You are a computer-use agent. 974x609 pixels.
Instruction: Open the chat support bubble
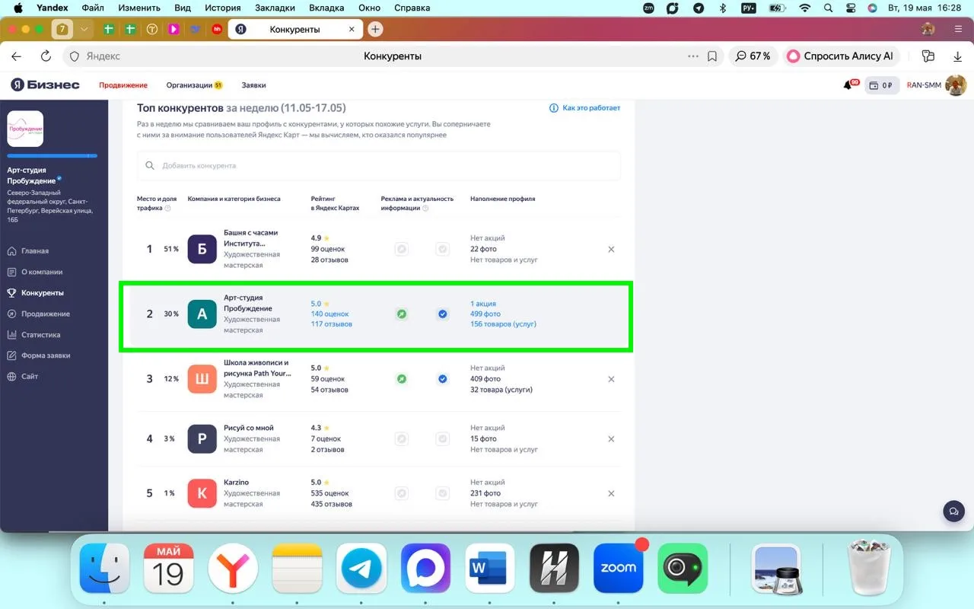(x=953, y=511)
